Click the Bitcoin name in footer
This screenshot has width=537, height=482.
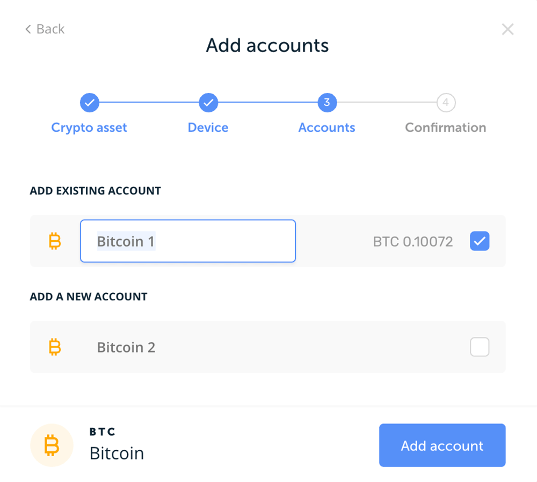[117, 453]
